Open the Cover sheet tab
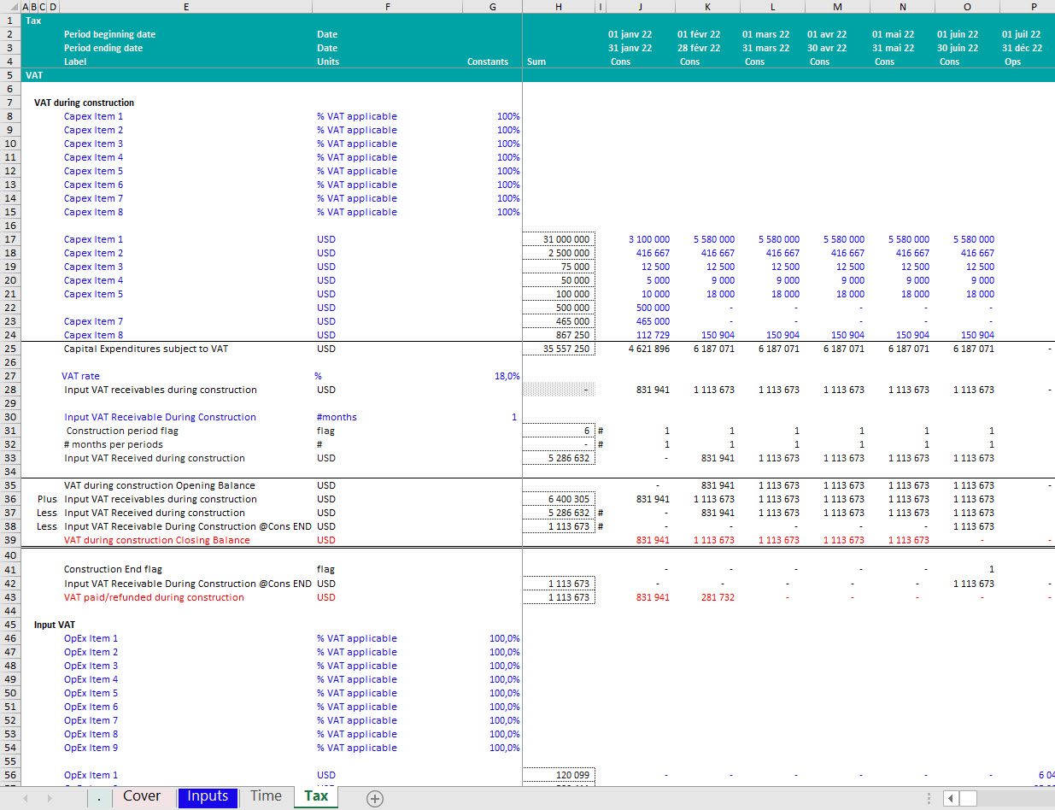 pyautogui.click(x=142, y=796)
